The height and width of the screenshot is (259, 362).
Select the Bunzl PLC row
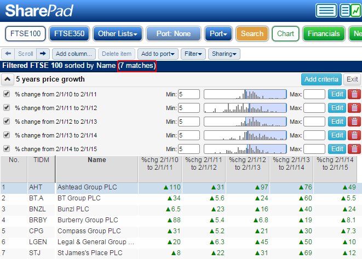click(181, 209)
